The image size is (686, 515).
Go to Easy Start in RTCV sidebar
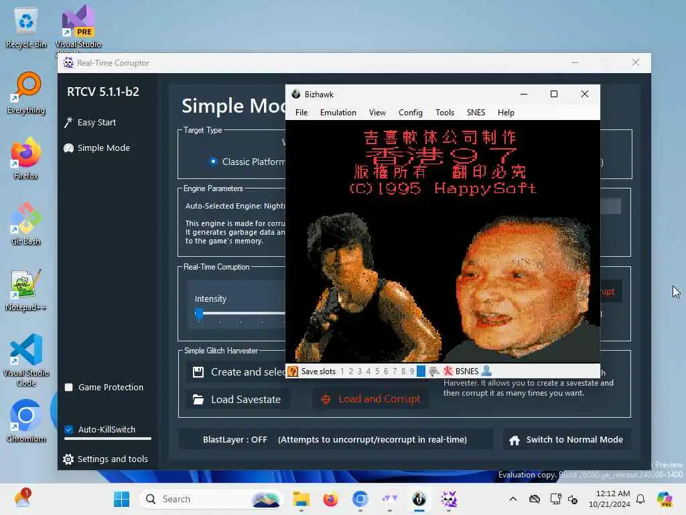click(90, 123)
